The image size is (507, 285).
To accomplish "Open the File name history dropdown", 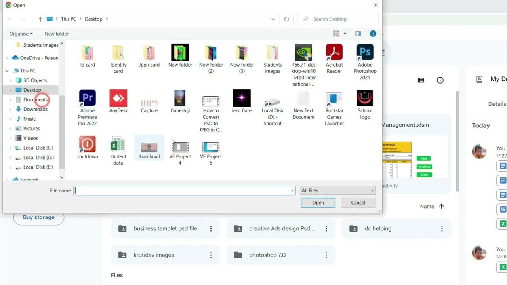I will tap(292, 190).
